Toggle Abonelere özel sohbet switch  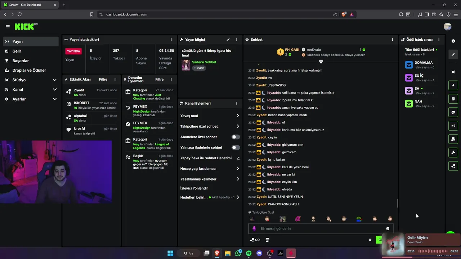[236, 137]
